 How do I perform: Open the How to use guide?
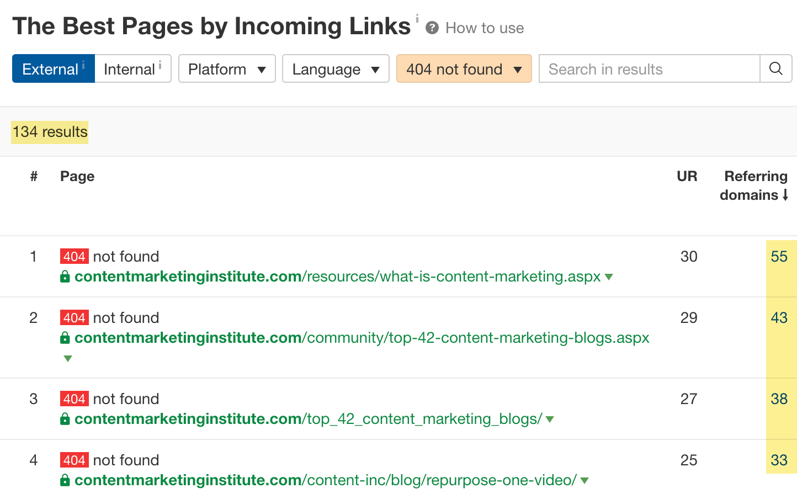[x=484, y=28]
